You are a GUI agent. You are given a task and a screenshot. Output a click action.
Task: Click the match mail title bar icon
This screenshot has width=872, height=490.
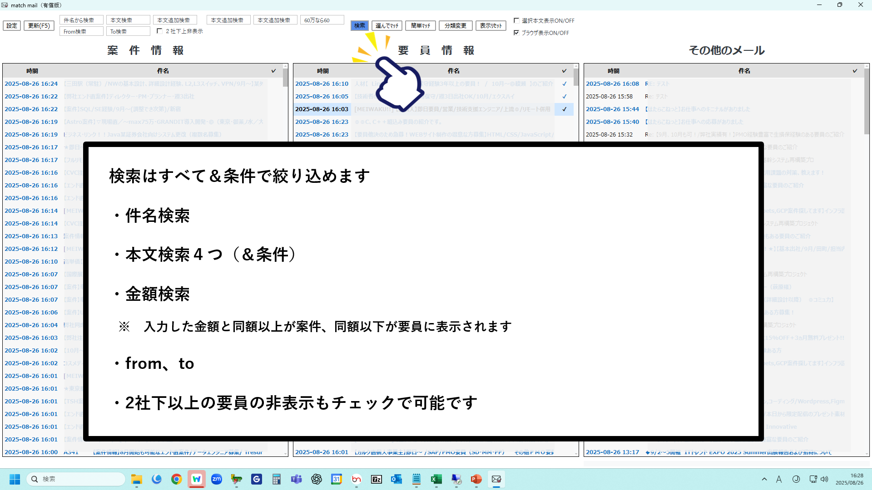[5, 5]
